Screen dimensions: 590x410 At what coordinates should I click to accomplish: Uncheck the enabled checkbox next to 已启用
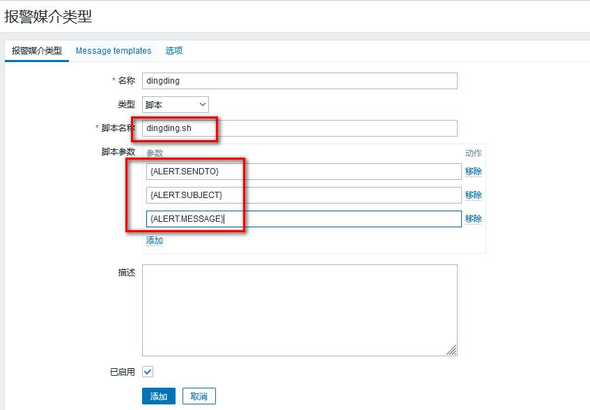pos(147,372)
